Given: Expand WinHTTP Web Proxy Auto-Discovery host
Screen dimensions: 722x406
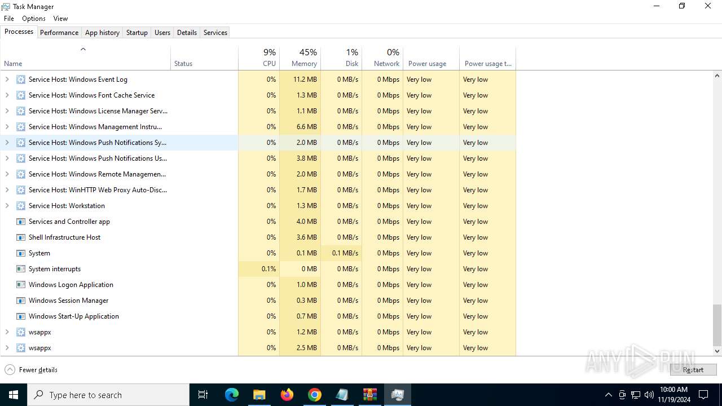Looking at the screenshot, I should (x=7, y=190).
